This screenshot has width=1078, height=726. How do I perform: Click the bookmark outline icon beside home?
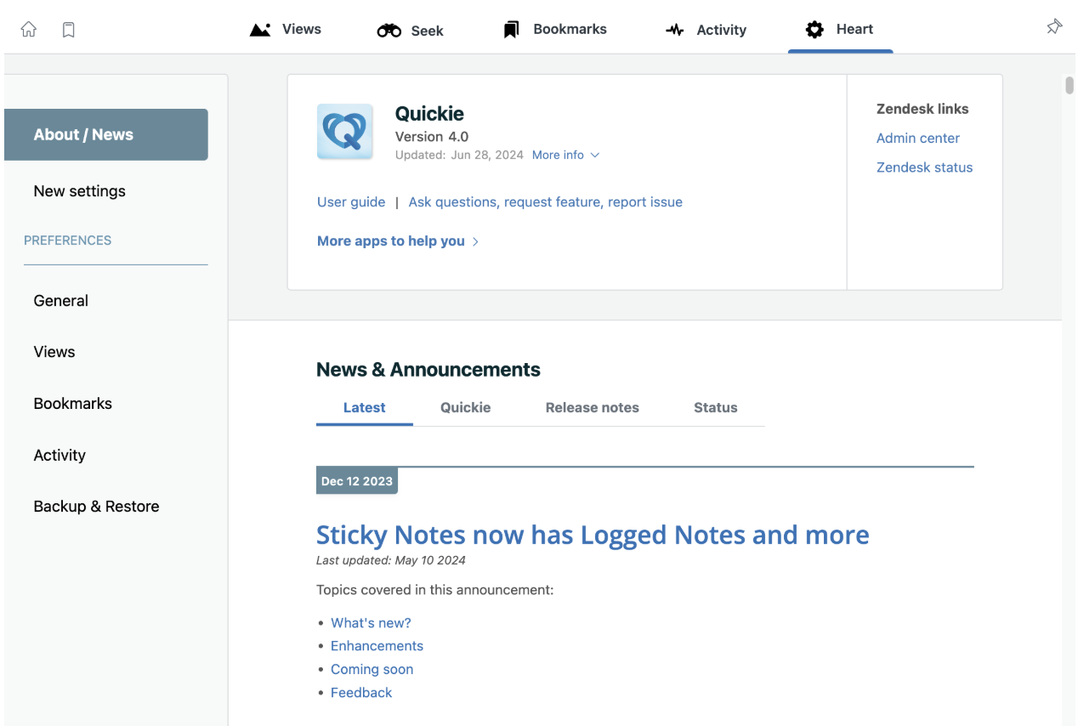pyautogui.click(x=69, y=30)
